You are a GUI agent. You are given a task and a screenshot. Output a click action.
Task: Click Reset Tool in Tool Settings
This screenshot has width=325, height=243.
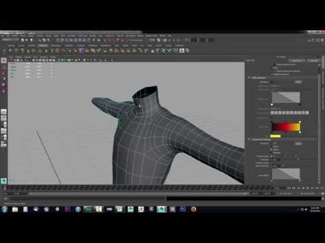[297, 61]
